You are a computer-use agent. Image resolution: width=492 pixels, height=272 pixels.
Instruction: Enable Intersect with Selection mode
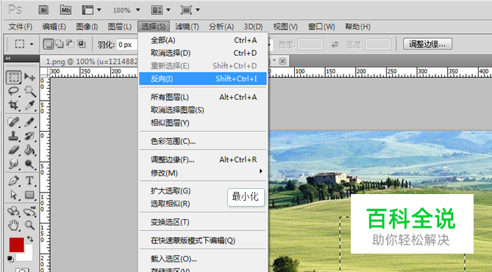[82, 44]
